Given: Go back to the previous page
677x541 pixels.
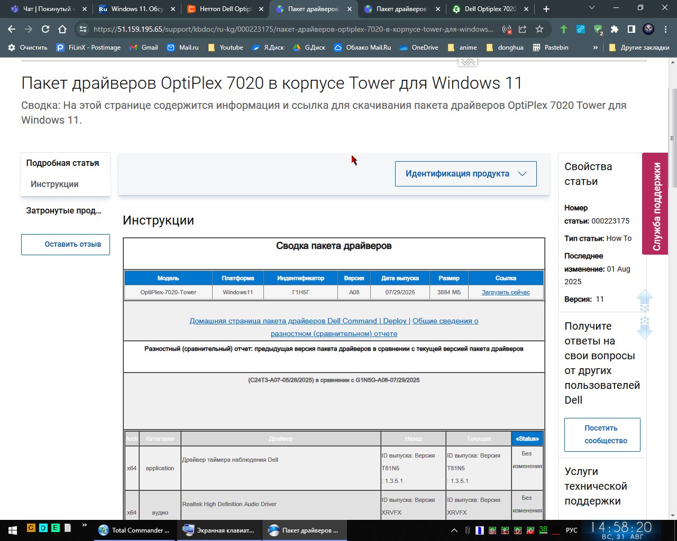Looking at the screenshot, I should (12, 29).
